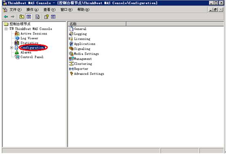Open the 文件(F) menu
The width and height of the screenshot is (226, 155).
coord(16,10)
